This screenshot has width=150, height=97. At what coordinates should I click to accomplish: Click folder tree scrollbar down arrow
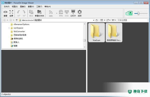coord(84,47)
